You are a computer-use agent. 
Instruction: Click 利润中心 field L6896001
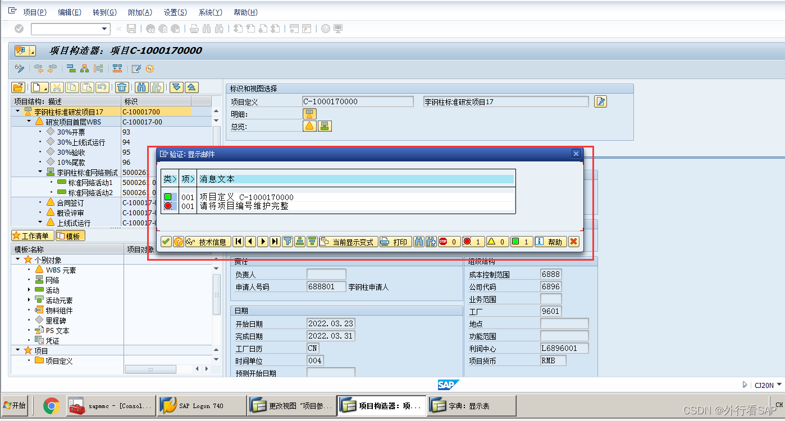564,348
